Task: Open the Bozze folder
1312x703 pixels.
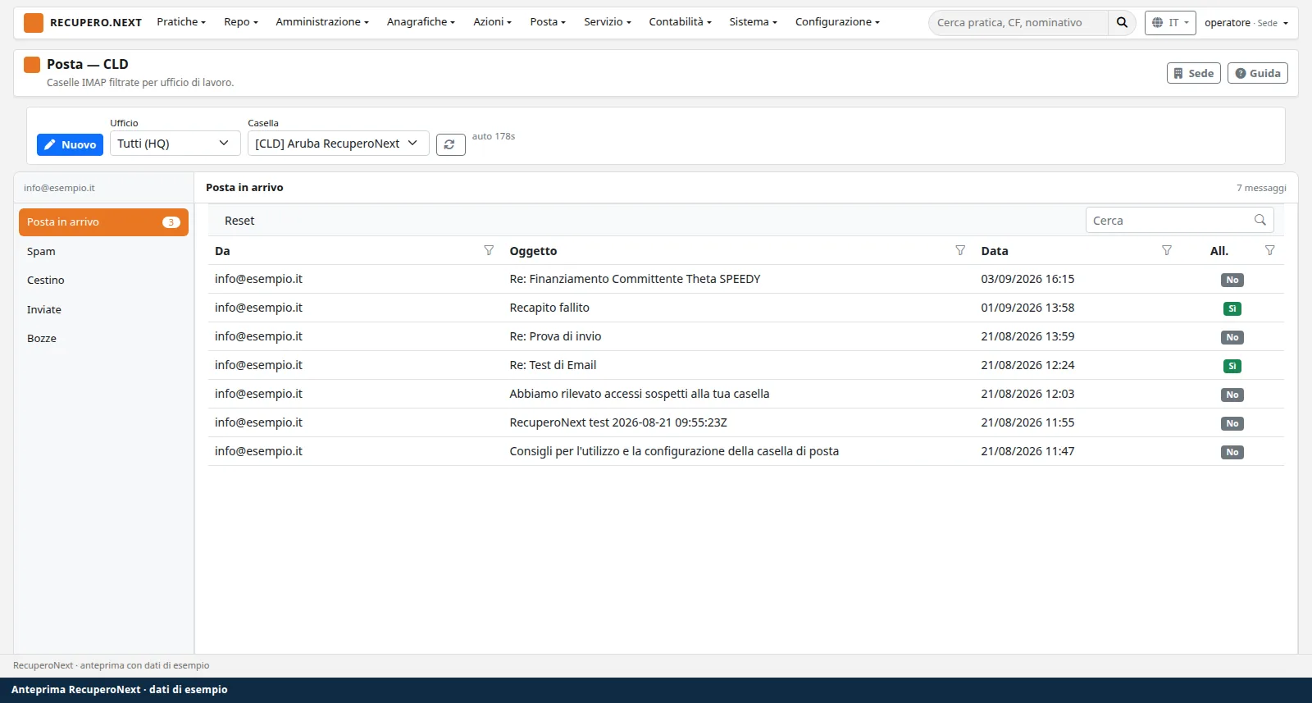Action: (x=103, y=338)
